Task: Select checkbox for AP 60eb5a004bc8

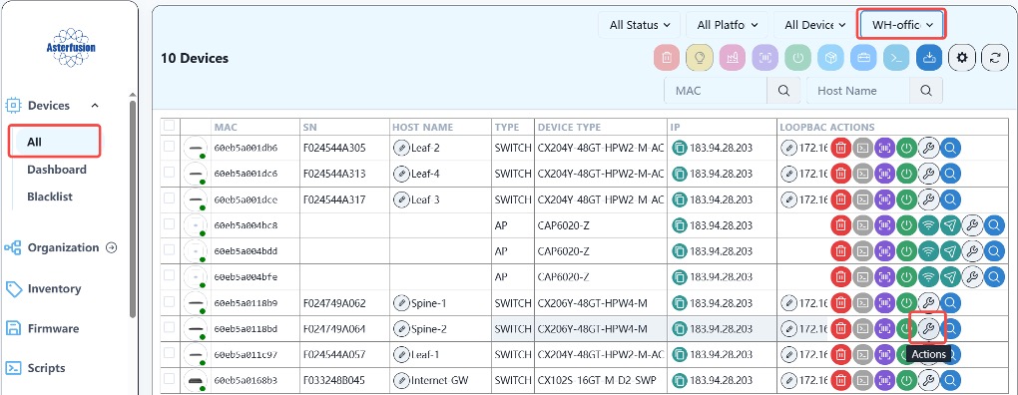Action: [x=170, y=223]
